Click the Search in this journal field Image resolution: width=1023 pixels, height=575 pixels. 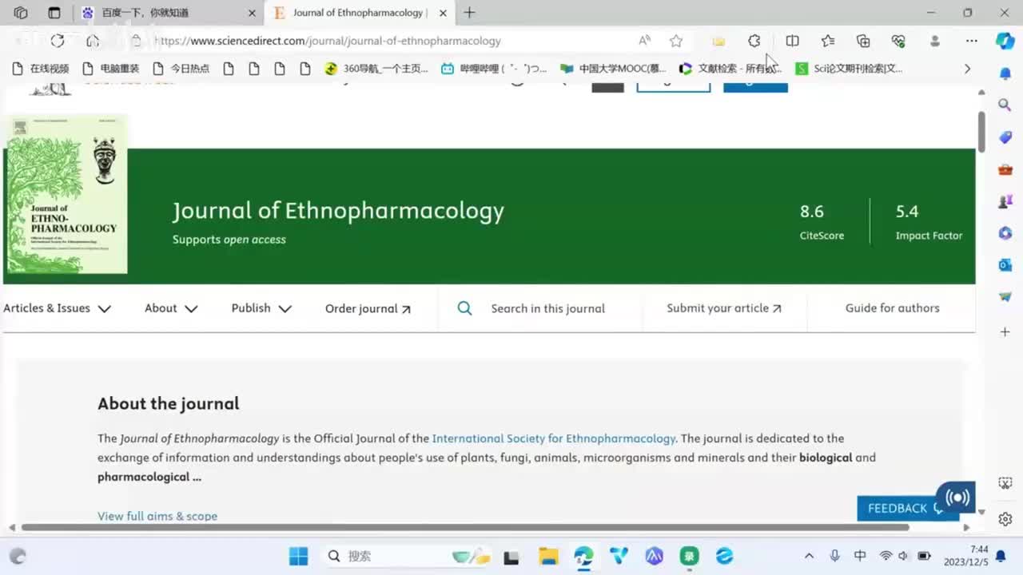tap(548, 308)
